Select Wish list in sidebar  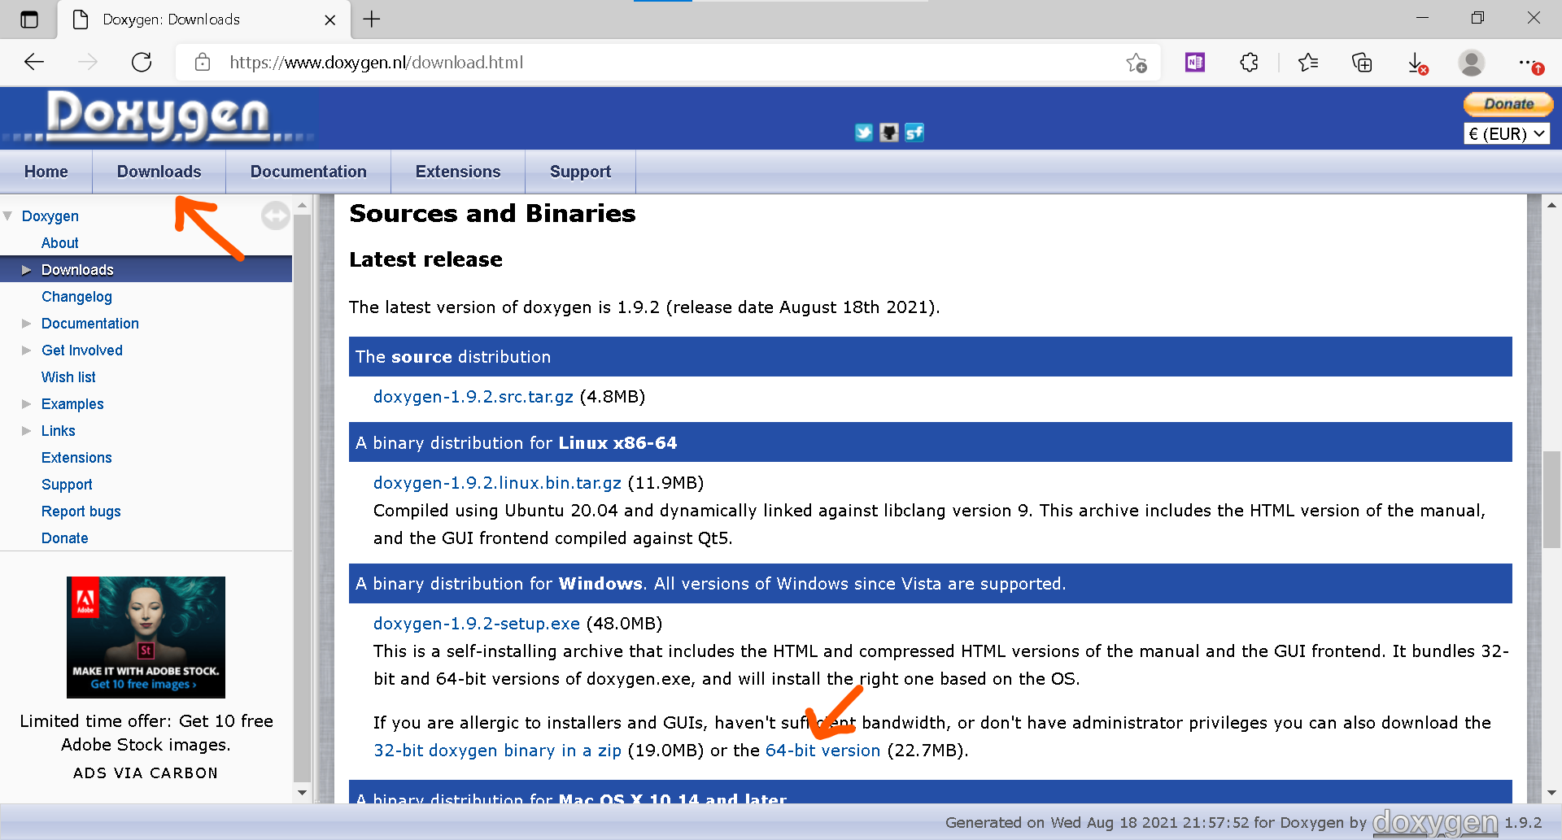[x=68, y=377]
